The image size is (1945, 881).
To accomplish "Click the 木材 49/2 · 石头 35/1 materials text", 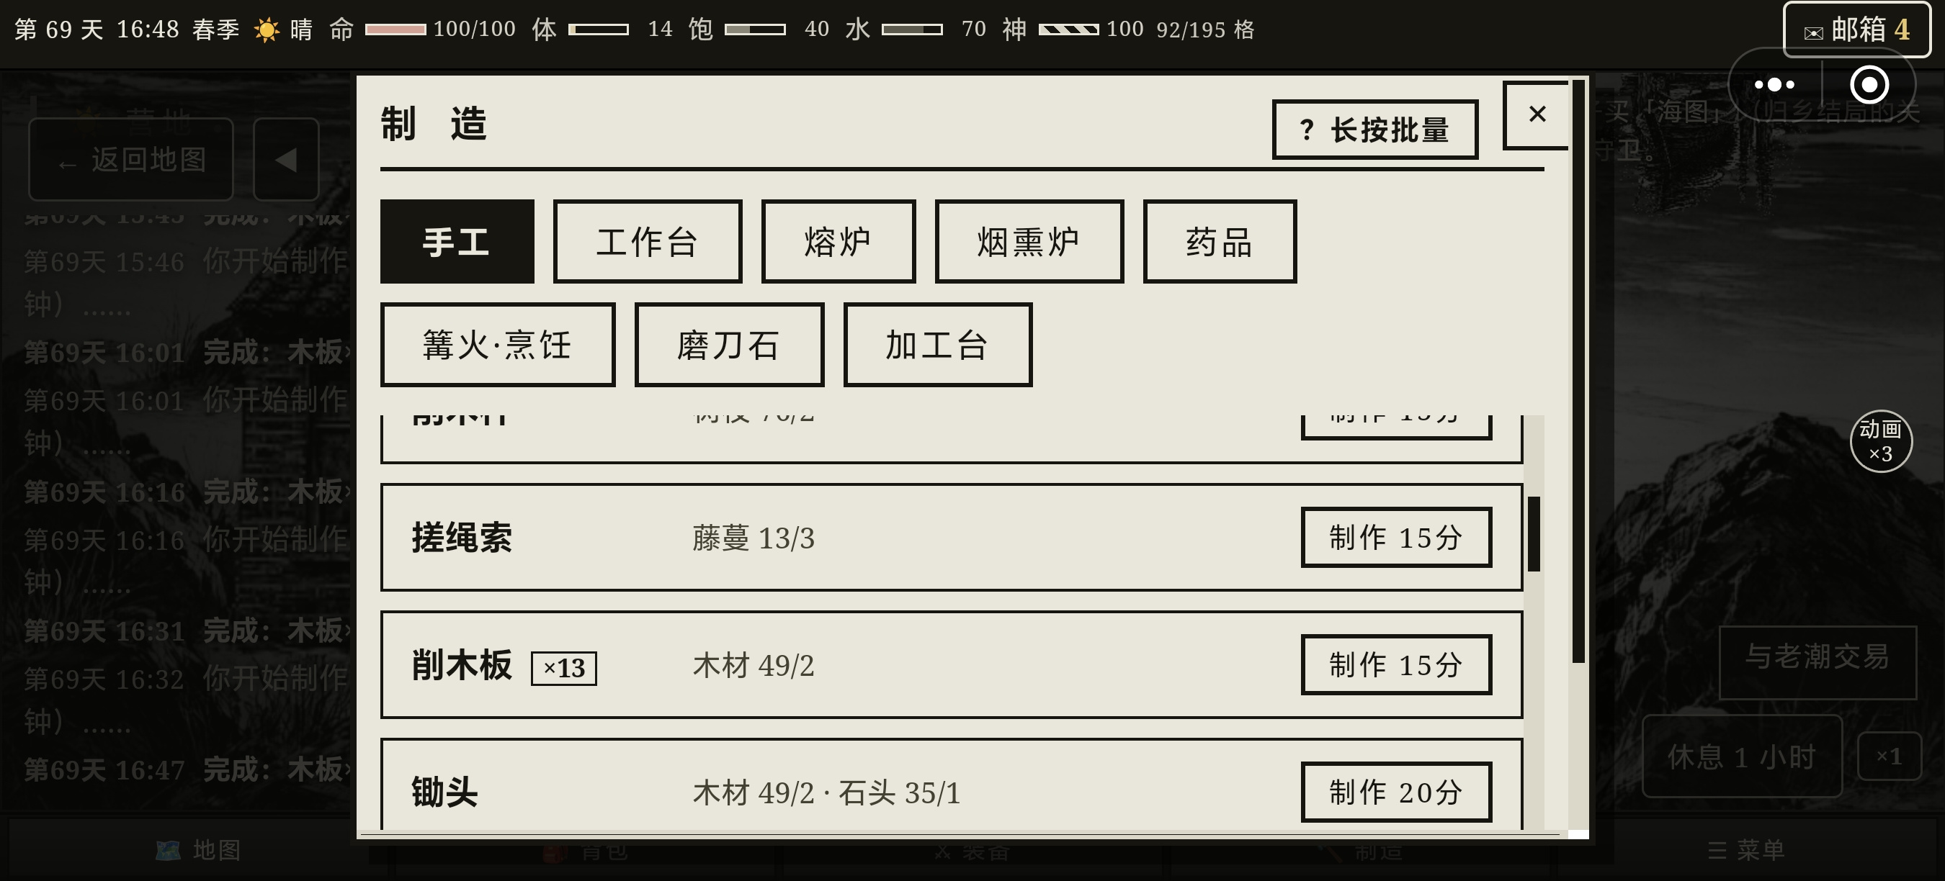I will click(x=827, y=792).
